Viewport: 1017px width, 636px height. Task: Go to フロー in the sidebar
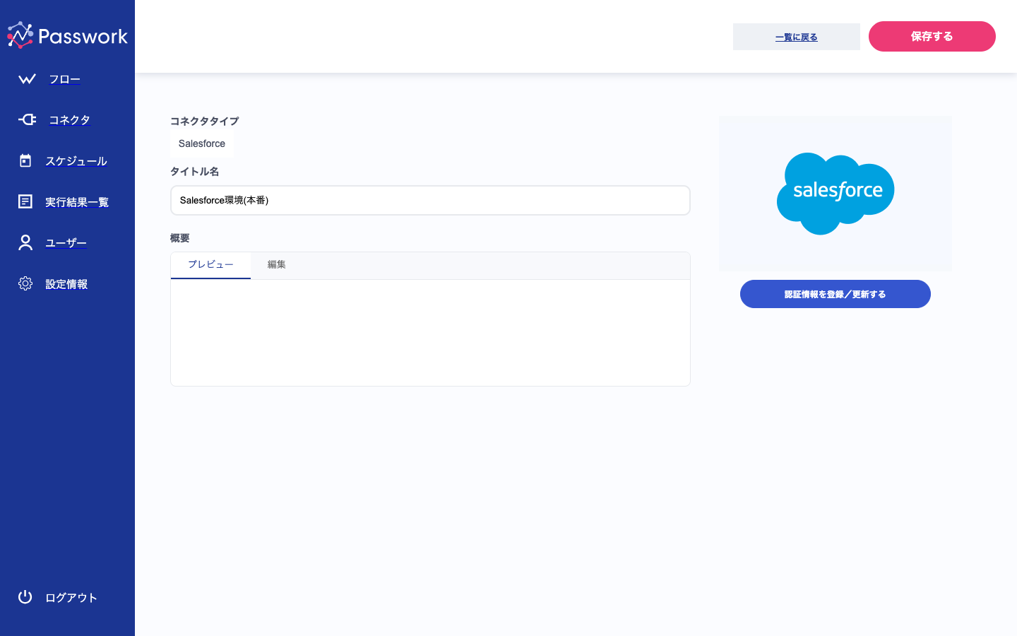tap(64, 79)
